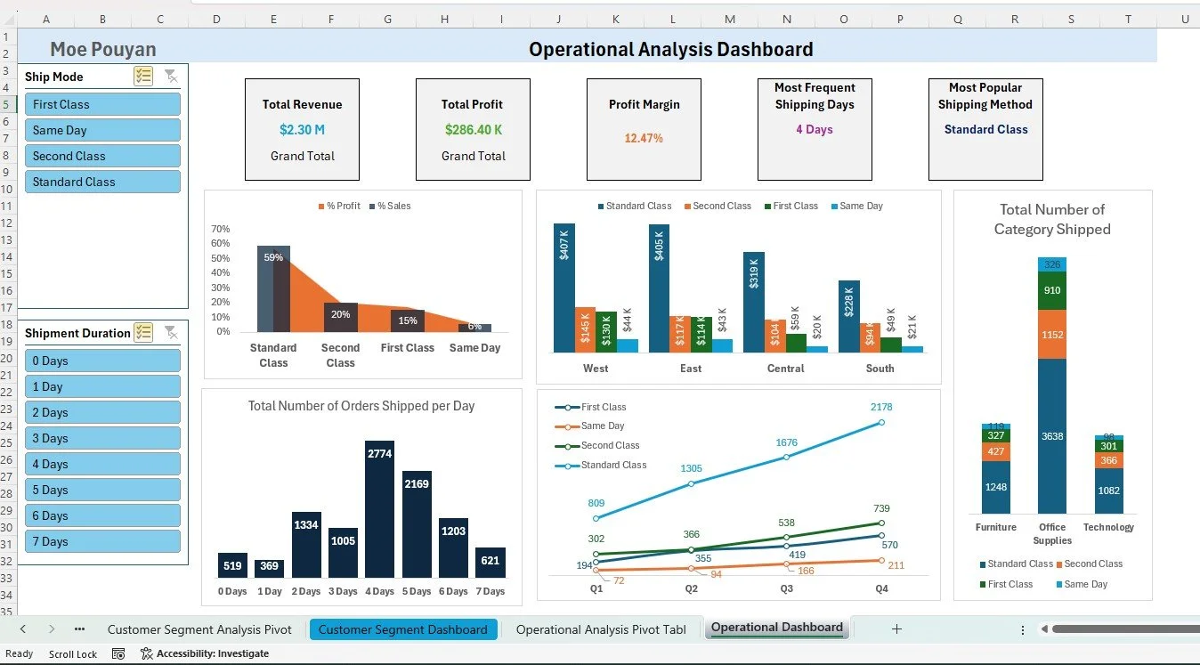Click the Operational Analysis Dashboard heading

pyautogui.click(x=671, y=50)
